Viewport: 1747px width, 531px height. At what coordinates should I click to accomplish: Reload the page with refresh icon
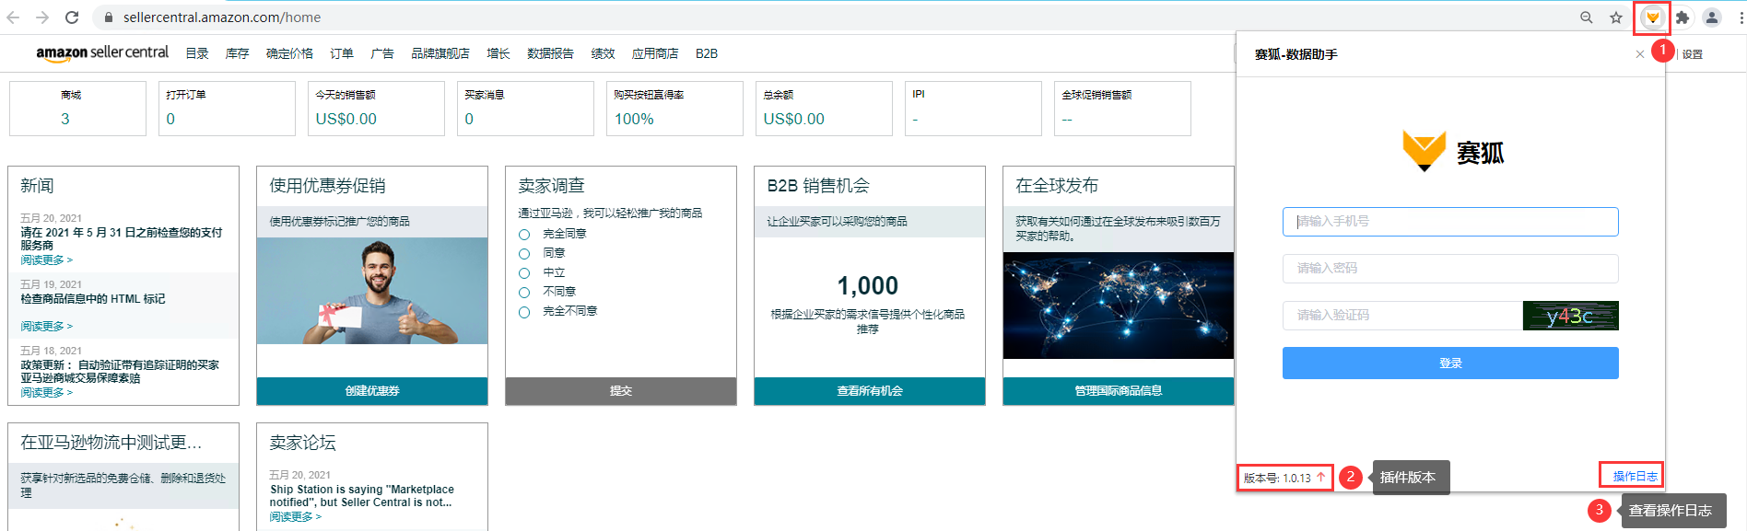tap(72, 17)
